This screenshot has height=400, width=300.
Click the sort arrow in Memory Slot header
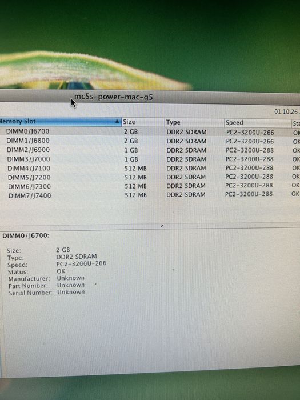pyautogui.click(x=117, y=121)
